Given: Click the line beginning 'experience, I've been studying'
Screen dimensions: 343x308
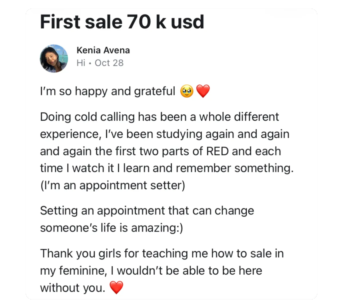Looking at the screenshot, I should point(165,134).
